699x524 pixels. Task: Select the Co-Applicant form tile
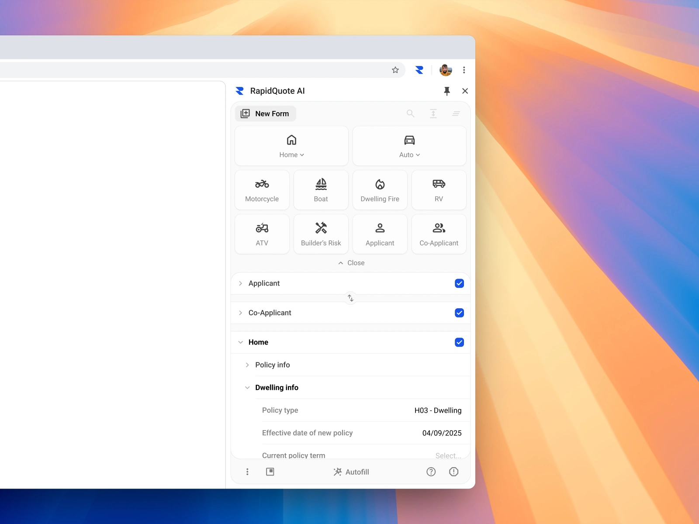click(x=439, y=234)
